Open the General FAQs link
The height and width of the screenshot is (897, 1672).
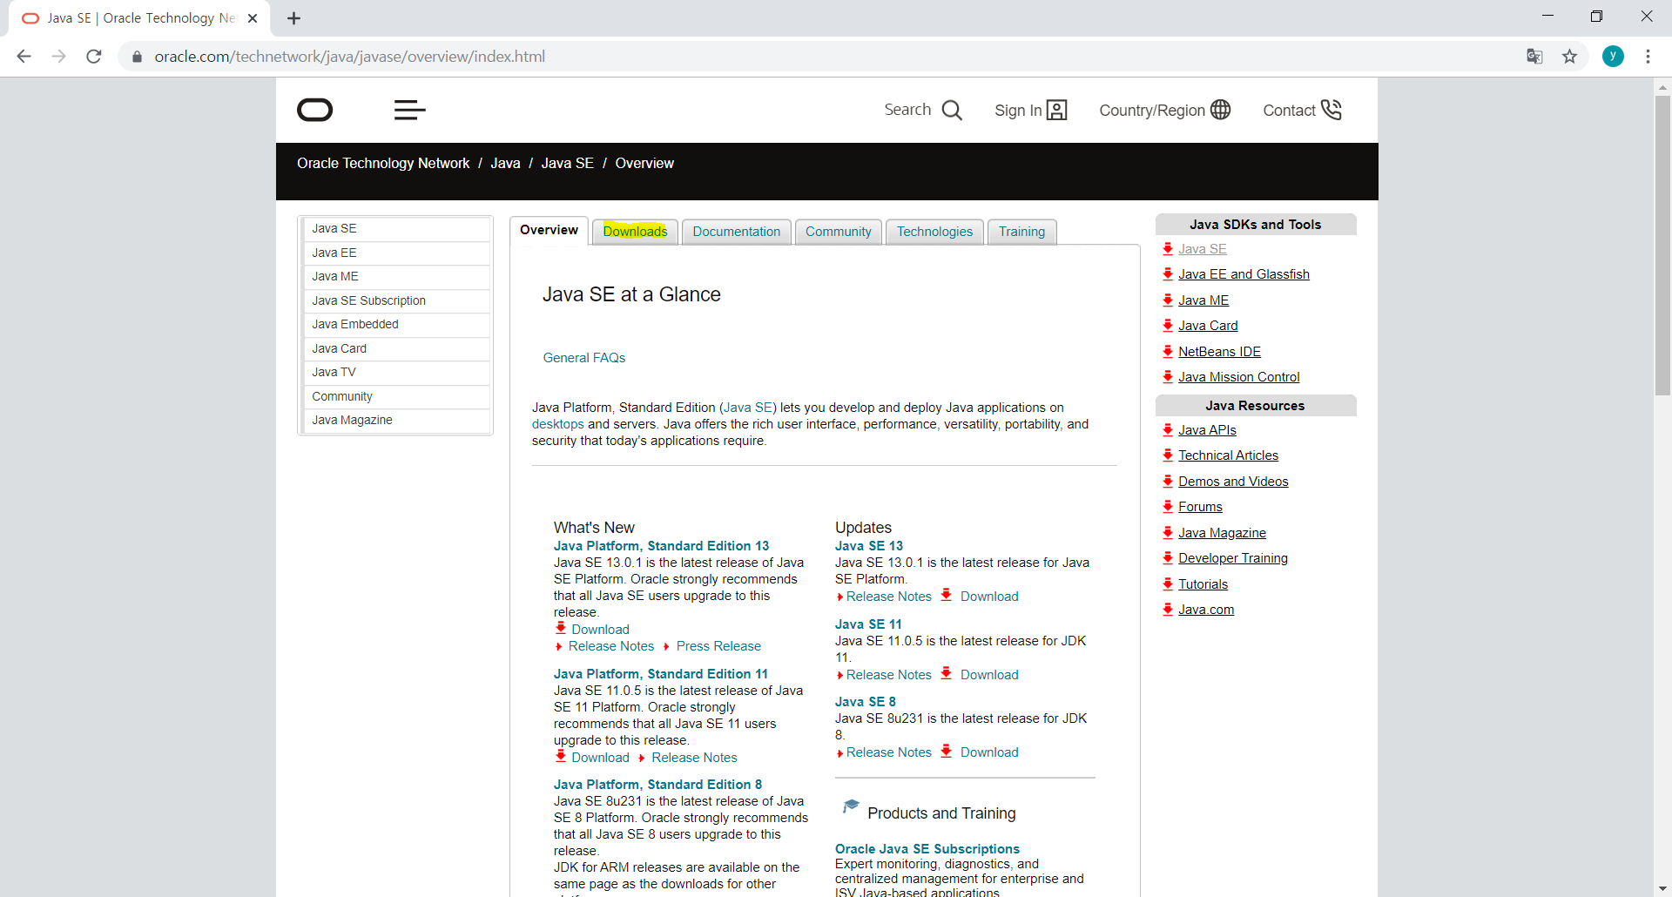584,358
